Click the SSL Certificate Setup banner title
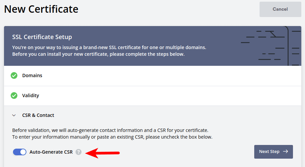This screenshot has width=305, height=167. coord(42,37)
